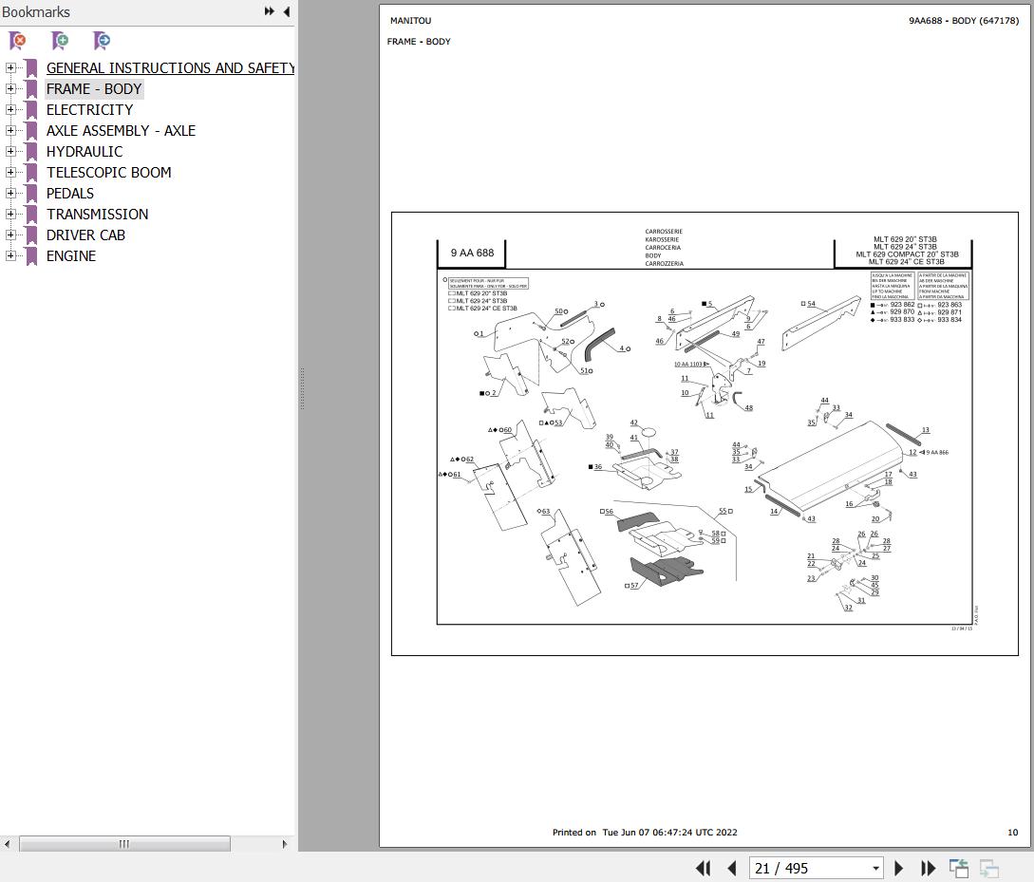Click the CARROSSERIE diagram title text
Screen dimensions: 1034x882
pyautogui.click(x=664, y=232)
